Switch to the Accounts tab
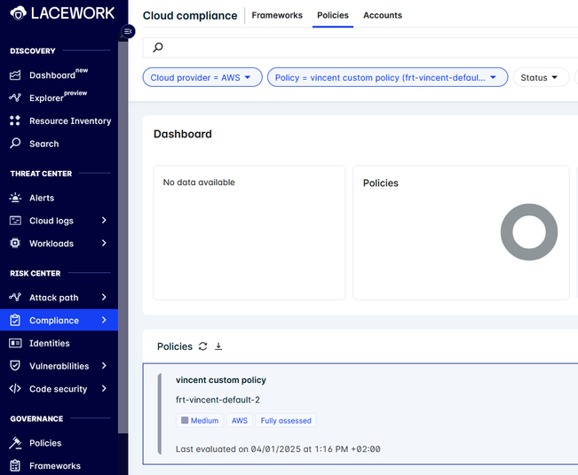The image size is (578, 475). click(383, 15)
